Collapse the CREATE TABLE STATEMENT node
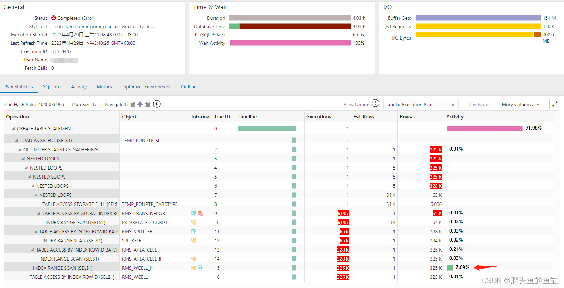This screenshot has width=564, height=288. (x=13, y=128)
